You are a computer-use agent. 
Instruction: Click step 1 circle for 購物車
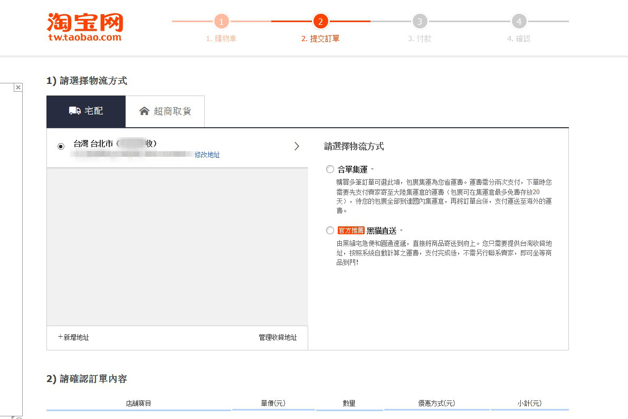coord(222,22)
